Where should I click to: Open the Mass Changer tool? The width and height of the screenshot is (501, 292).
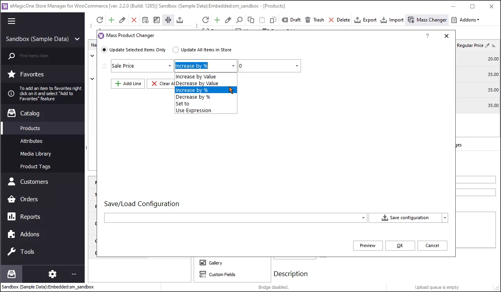click(427, 20)
